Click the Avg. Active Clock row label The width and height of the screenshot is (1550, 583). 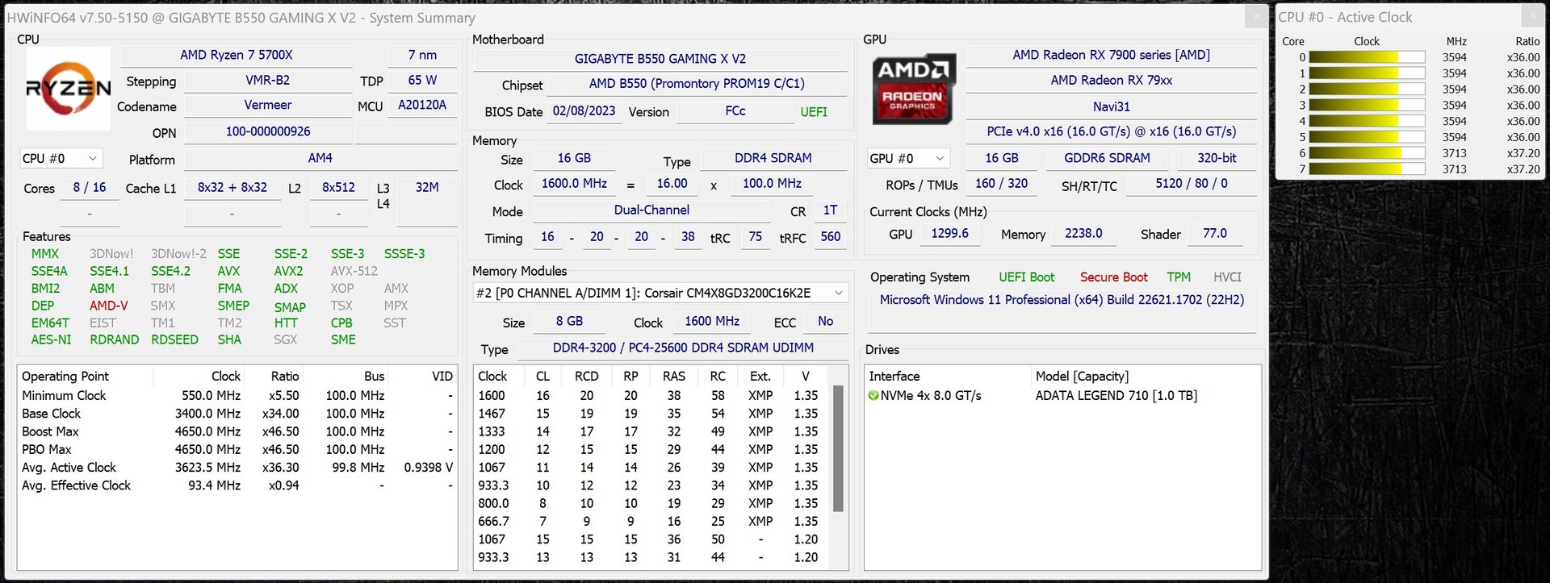click(69, 468)
